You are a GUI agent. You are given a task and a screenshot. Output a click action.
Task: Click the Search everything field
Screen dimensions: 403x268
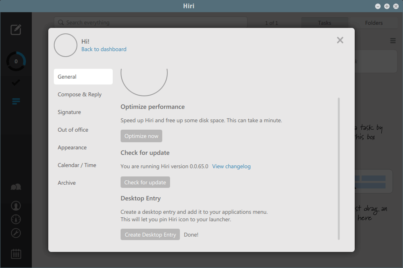[150, 23]
